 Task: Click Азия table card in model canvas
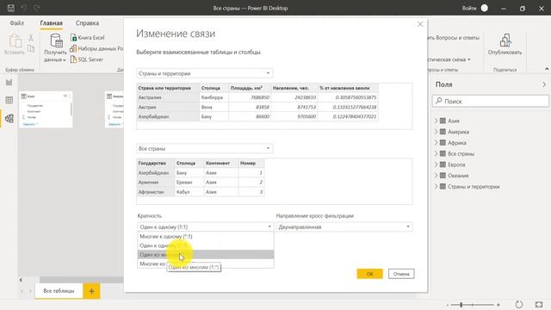(46, 109)
